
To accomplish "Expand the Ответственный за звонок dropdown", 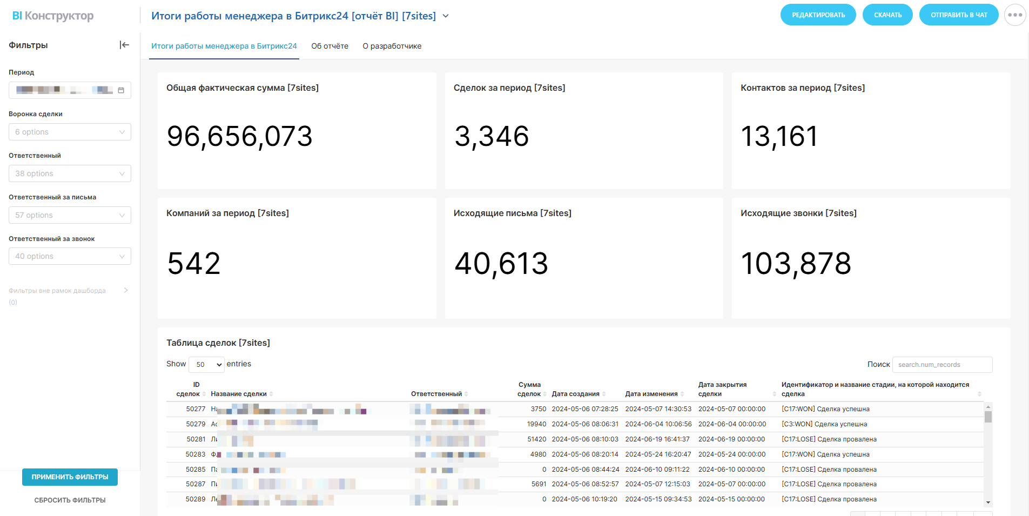I will 70,256.
